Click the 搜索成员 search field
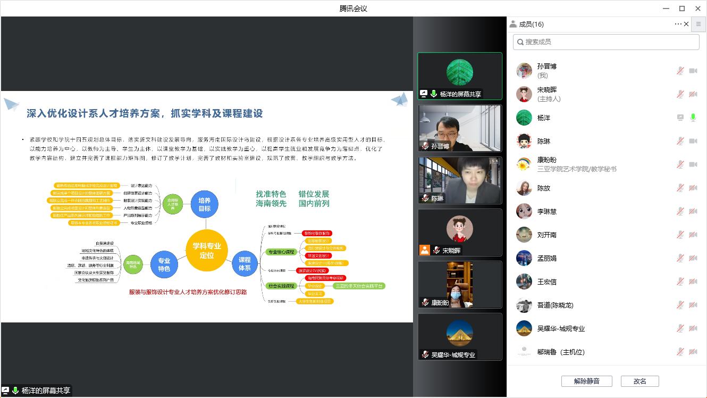The image size is (707, 398). click(606, 42)
